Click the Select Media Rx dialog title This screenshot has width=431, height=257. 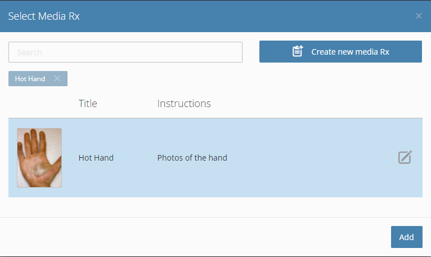coord(44,16)
